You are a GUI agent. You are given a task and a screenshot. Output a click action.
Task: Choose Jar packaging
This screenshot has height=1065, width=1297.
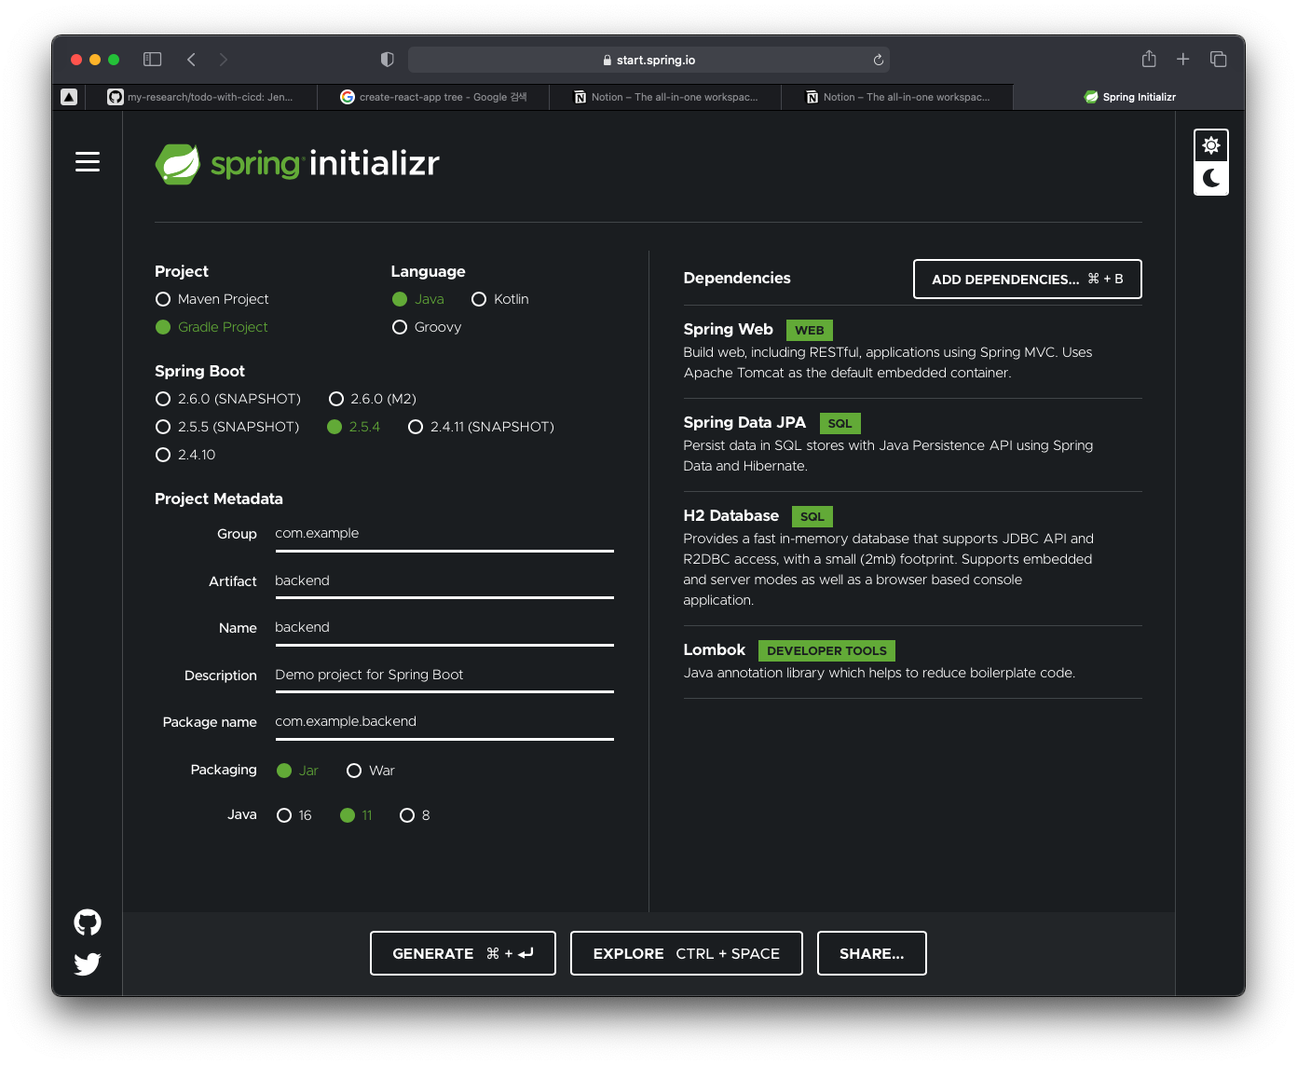coord(297,771)
